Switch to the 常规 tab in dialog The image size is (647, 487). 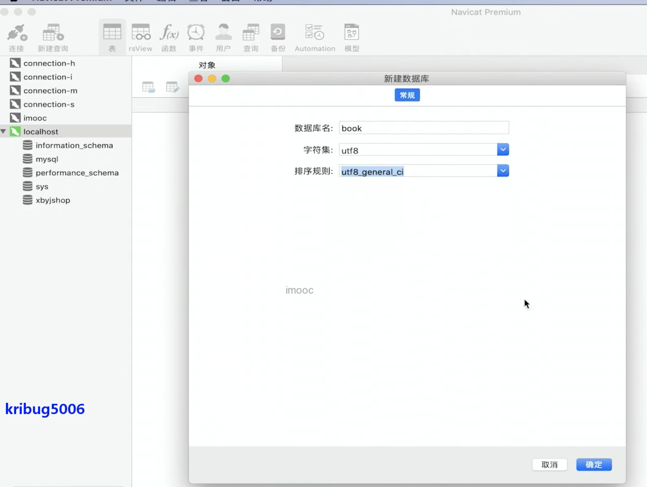[407, 95]
